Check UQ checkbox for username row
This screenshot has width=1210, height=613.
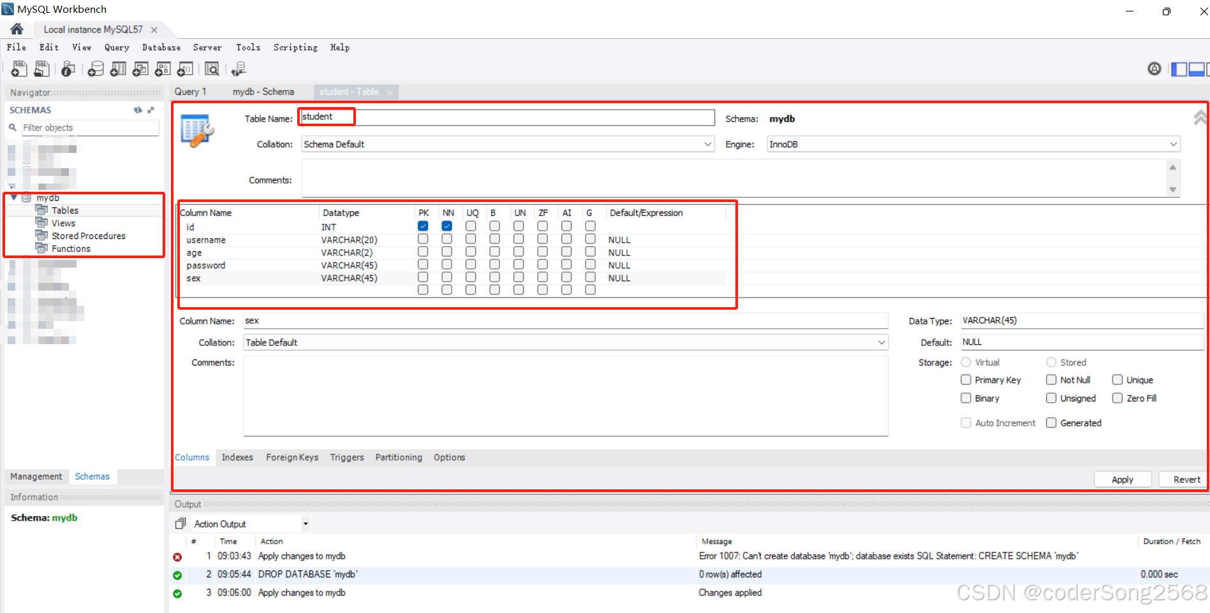click(471, 239)
